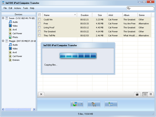Open the copy-to-computer dropdown arrow
Viewport: 156px width, 117px height.
[x=81, y=104]
